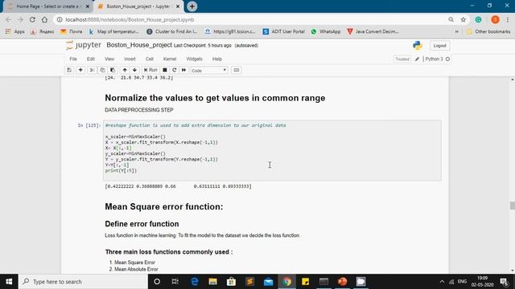Copy selected cells icon
The image size is (515, 289).
(x=102, y=70)
